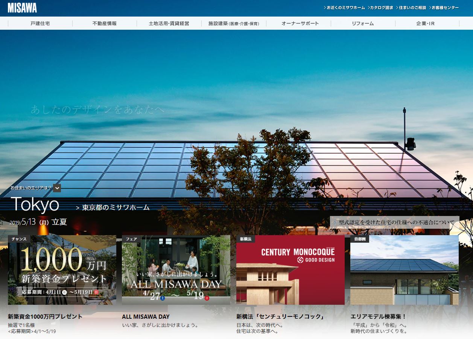The image size is (473, 339).
Task: Go to 住まいのご相談
Action: (x=411, y=8)
